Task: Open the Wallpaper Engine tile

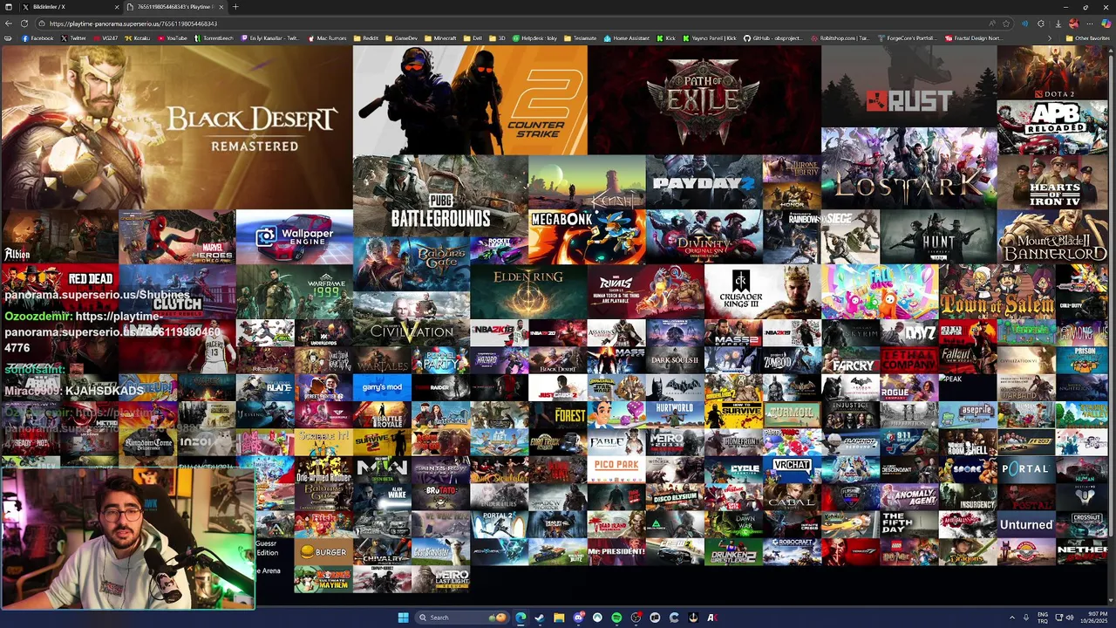Action: 294,236
